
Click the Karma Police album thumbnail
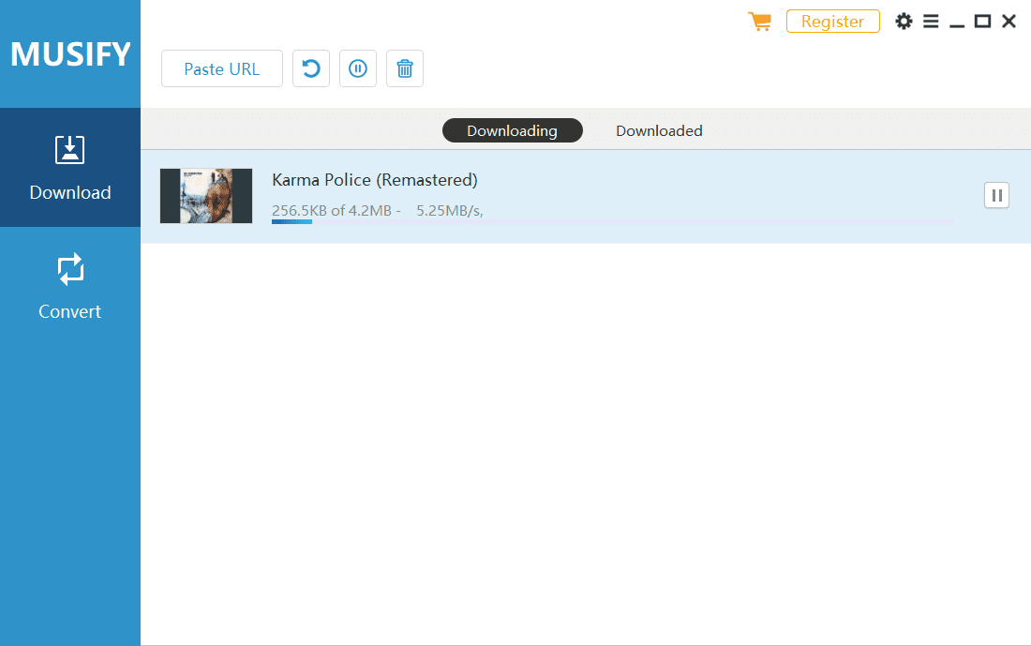pyautogui.click(x=206, y=196)
